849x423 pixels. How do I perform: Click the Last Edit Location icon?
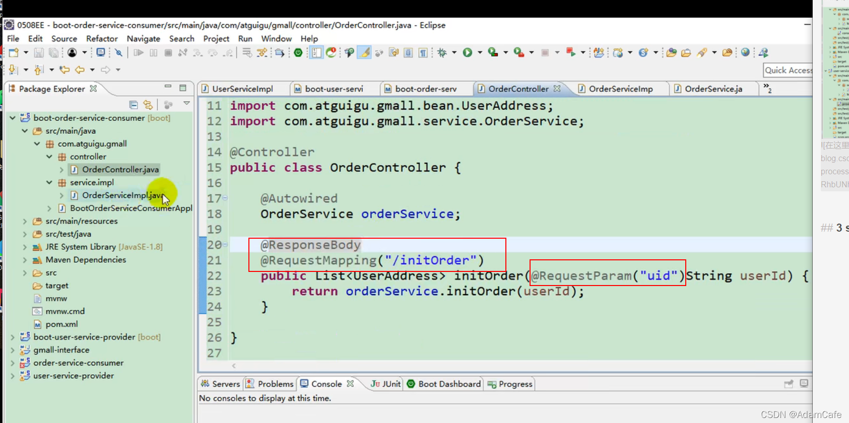click(x=64, y=69)
